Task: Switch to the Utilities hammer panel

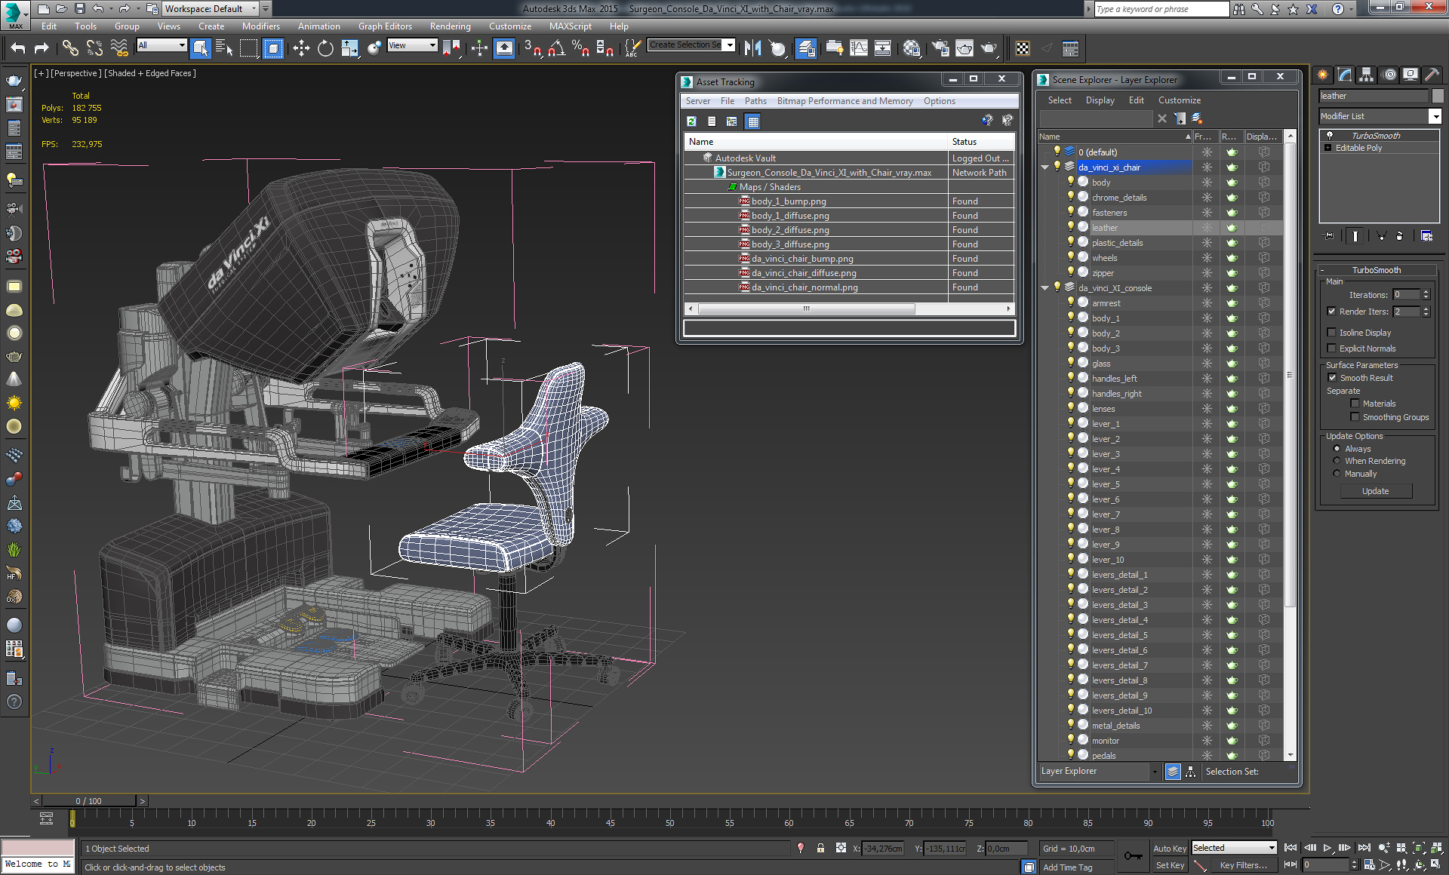Action: (x=1432, y=75)
